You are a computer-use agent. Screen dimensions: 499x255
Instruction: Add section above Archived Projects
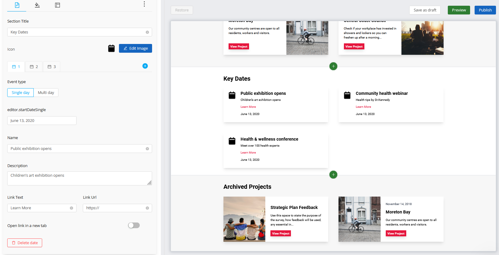coord(333,175)
